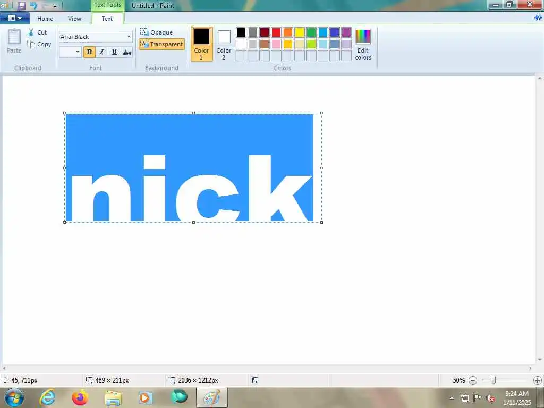Open Windows Media Player from taskbar
This screenshot has width=544, height=408.
coord(145,397)
